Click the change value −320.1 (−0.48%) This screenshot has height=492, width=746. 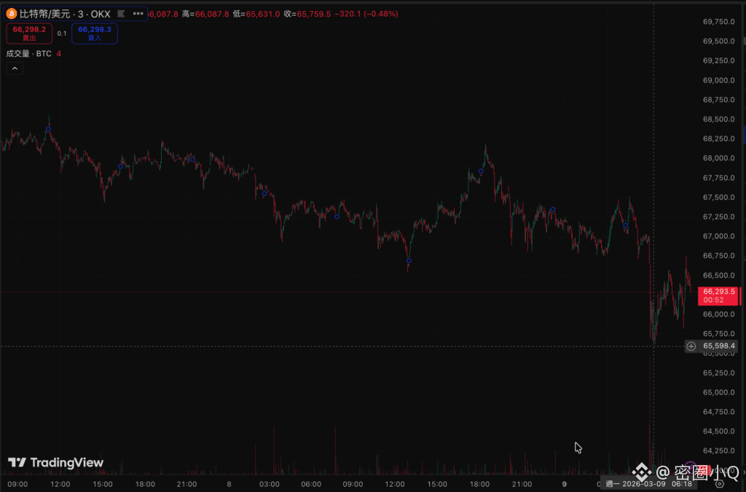[366, 14]
